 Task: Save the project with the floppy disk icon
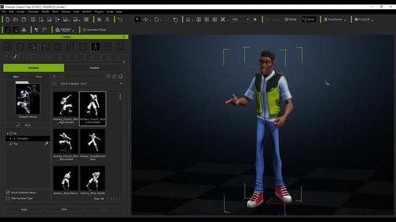tap(24, 19)
